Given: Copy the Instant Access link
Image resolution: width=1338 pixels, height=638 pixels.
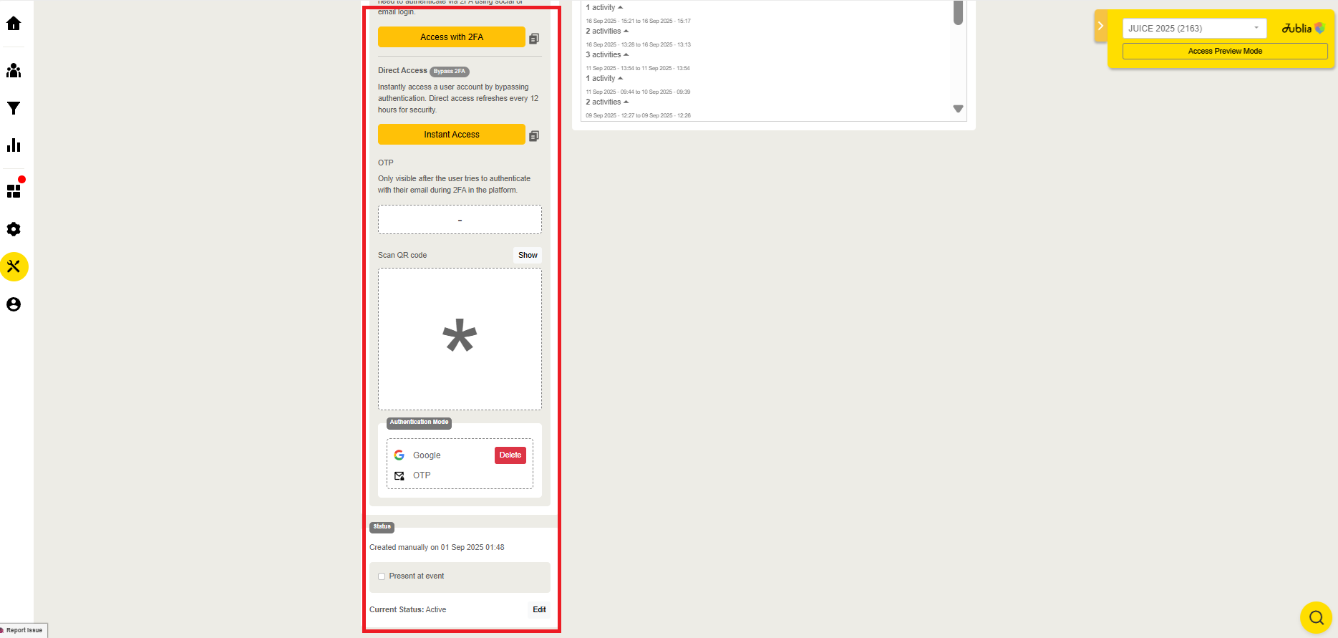Looking at the screenshot, I should pos(534,135).
